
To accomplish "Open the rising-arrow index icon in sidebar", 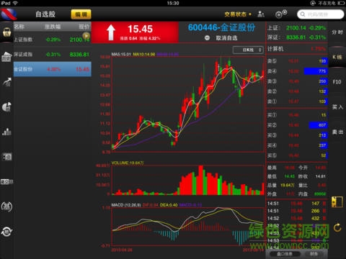I will 7,82.
